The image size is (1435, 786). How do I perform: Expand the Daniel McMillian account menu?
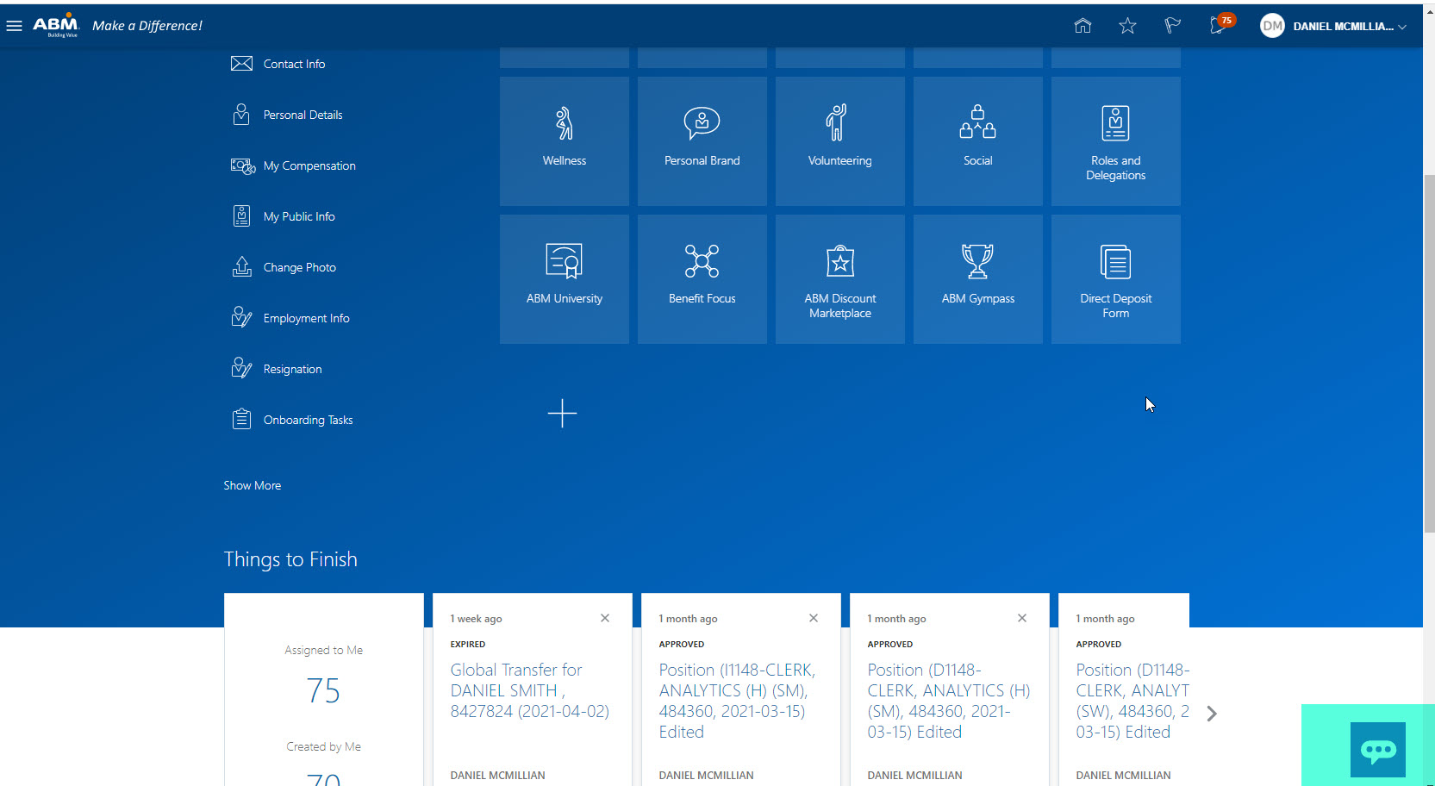1332,26
